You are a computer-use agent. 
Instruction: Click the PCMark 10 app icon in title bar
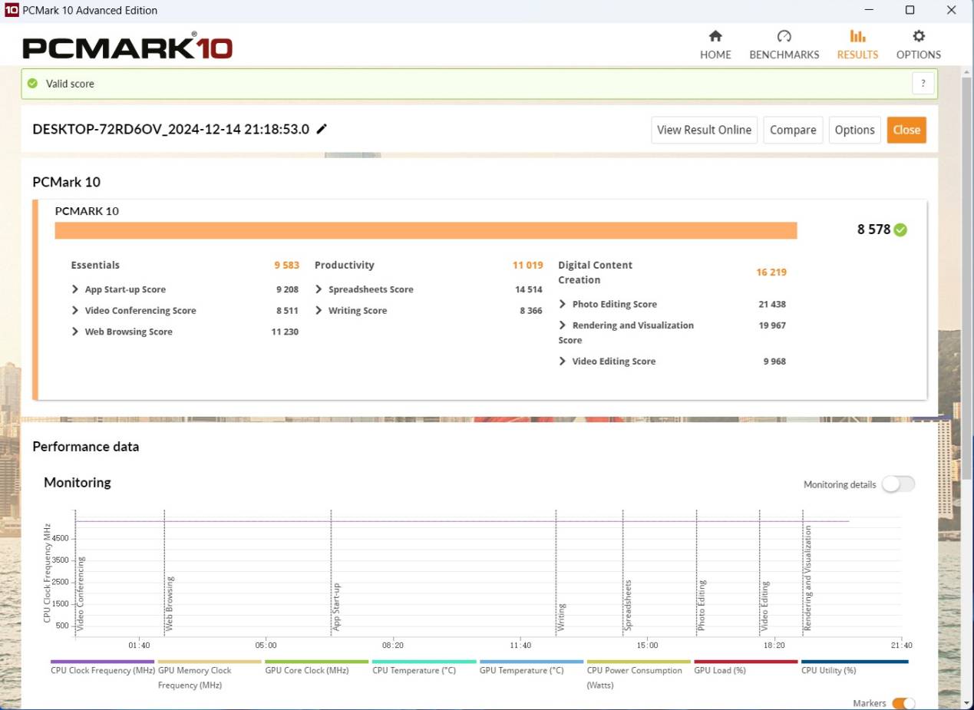[x=12, y=10]
